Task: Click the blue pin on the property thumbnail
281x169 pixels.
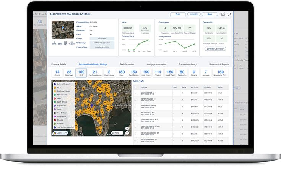Action: pos(63,27)
